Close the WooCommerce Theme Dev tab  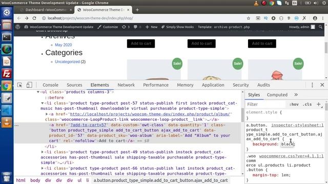[128, 10]
